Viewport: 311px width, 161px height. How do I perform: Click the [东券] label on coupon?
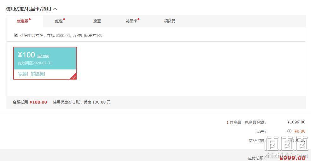click(x=23, y=74)
